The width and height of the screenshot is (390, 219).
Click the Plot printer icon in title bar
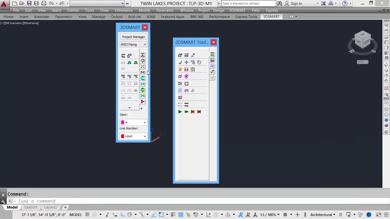44,3
